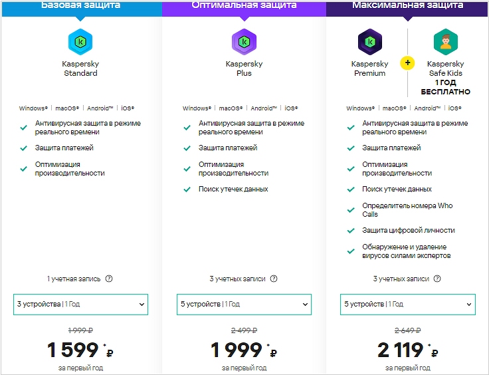
Task: Click the 2 119 ₽ price in Premium
Action: click(408, 350)
